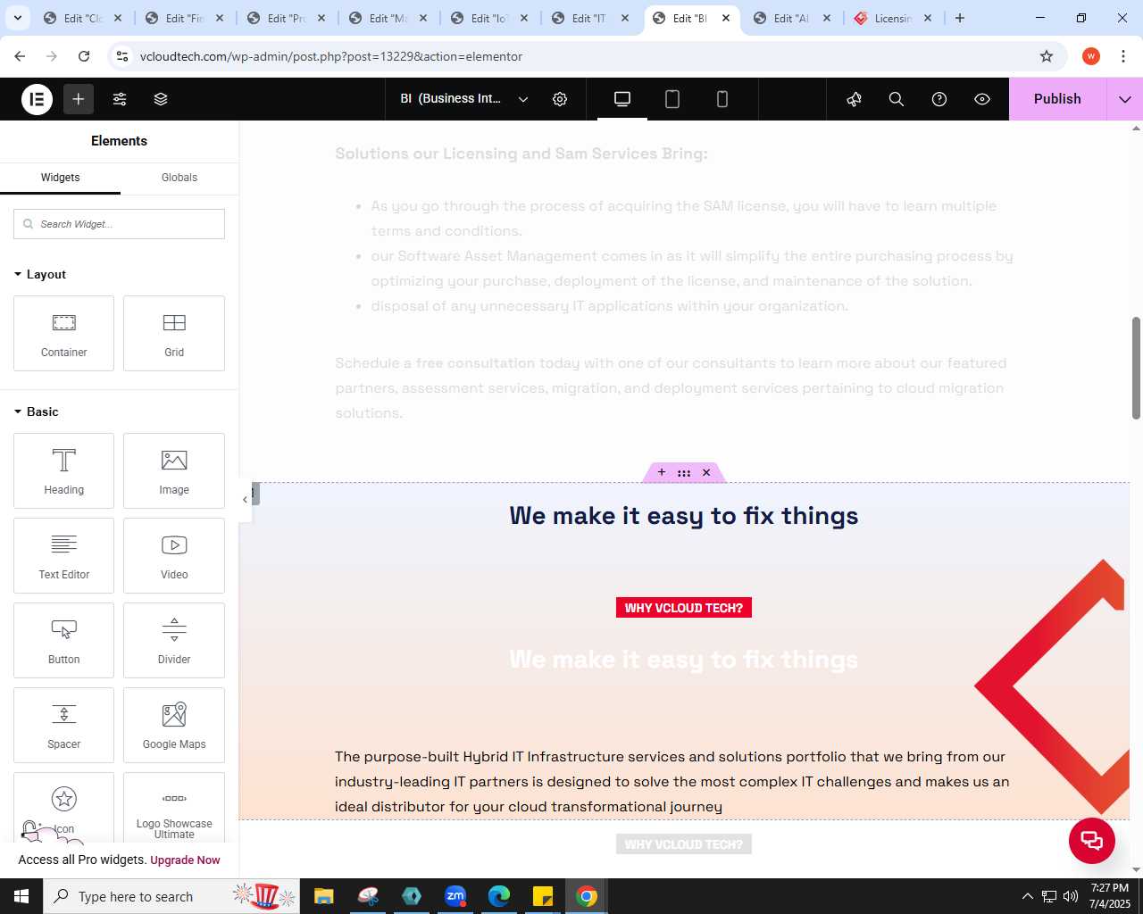View site information icon in address bar
The width and height of the screenshot is (1143, 914).
[122, 56]
